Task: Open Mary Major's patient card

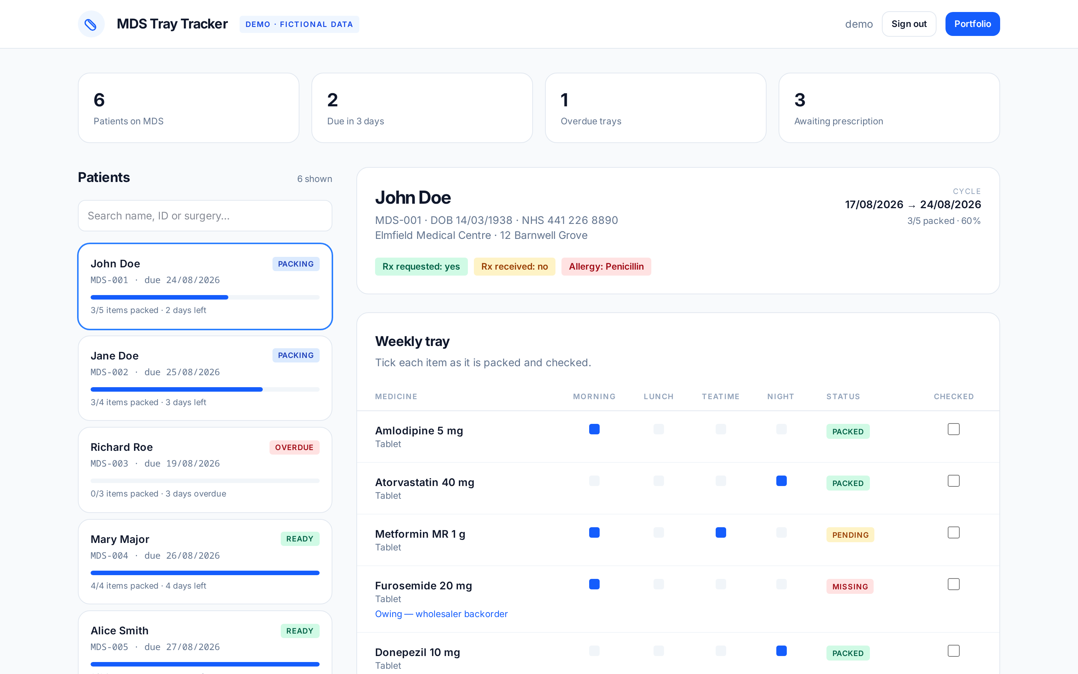Action: (x=205, y=562)
